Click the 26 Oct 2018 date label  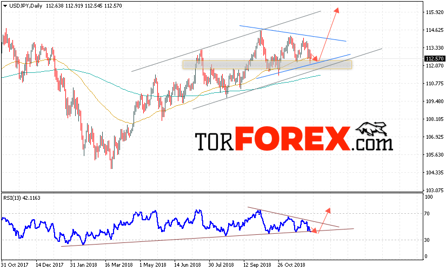[291, 265]
